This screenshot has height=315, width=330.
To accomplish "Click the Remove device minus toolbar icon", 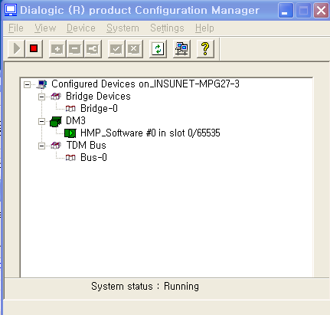I will pos(75,48).
